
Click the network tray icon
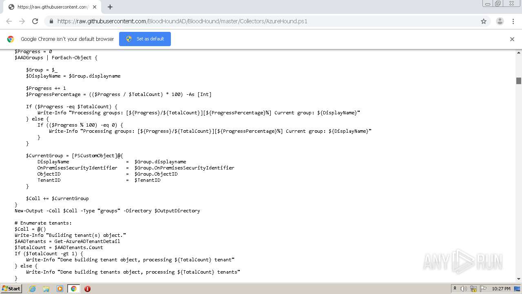click(473, 289)
